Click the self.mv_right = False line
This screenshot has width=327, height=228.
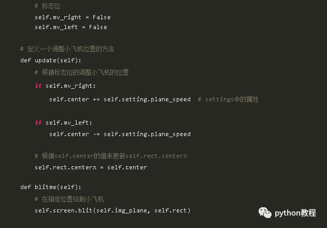[73, 17]
